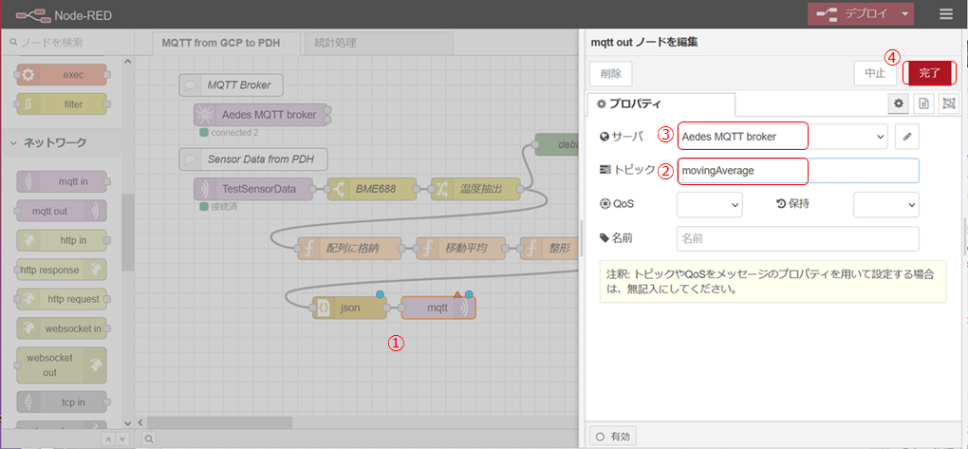This screenshot has height=449, width=968.
Task: Open the 保持 retain dropdown
Action: click(885, 204)
